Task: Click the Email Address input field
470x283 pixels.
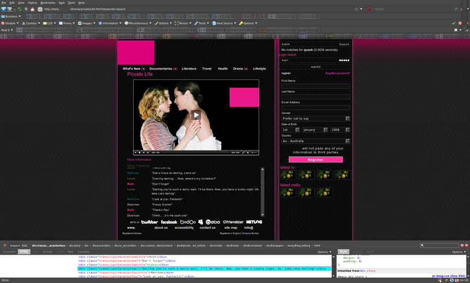Action: pyautogui.click(x=315, y=108)
